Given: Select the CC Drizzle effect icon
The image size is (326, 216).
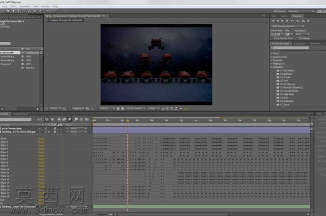Looking at the screenshot, I should pos(278,77).
